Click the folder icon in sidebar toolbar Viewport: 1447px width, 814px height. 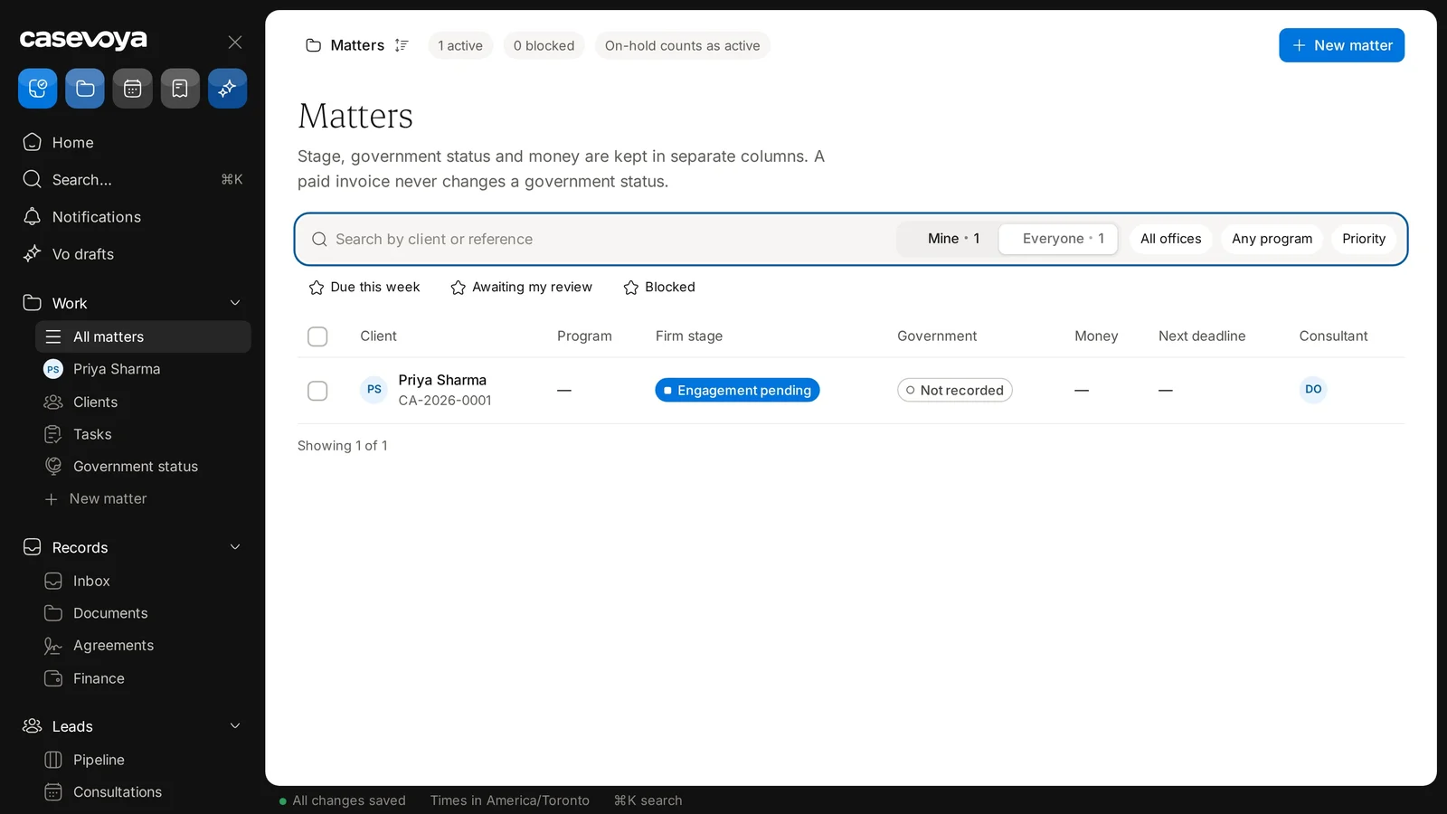tap(85, 89)
